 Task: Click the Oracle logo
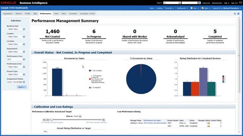[8, 3]
